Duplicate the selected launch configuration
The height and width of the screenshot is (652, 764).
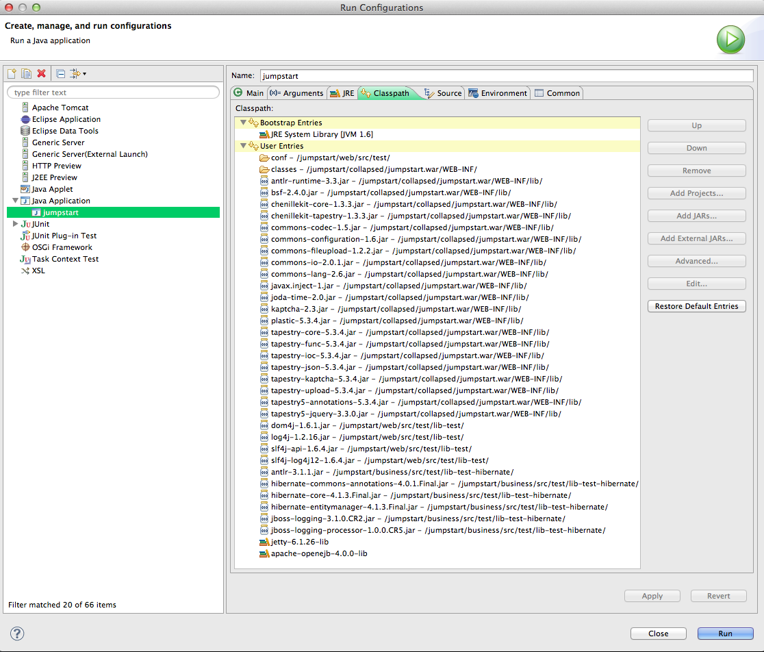tap(26, 73)
